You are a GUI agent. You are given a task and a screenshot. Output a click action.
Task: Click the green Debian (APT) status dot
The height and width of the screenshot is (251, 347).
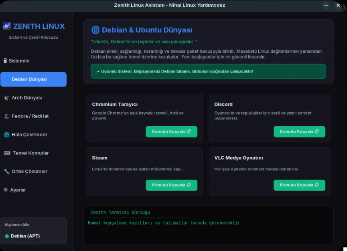tap(7, 236)
